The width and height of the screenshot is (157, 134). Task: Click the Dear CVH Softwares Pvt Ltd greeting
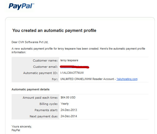[x=30, y=42]
